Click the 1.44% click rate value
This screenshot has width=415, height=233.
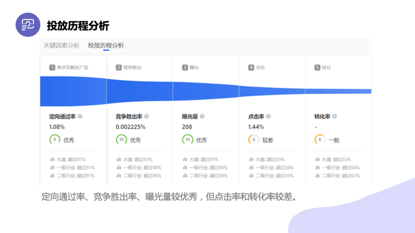tap(256, 127)
